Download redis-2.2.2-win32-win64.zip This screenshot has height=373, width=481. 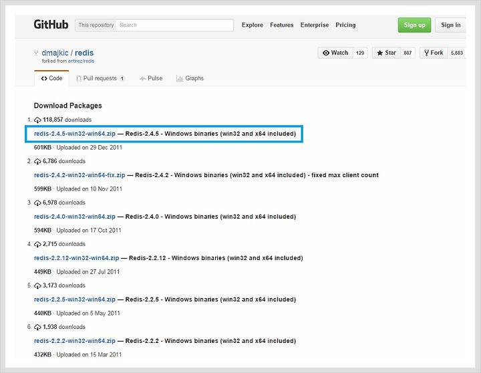tap(75, 341)
